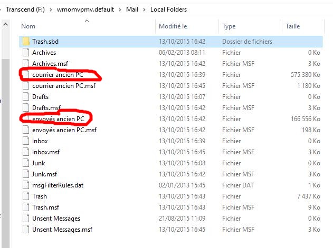333x248 pixels.
Task: Select the courrier ancien PC file
Action: click(58, 75)
